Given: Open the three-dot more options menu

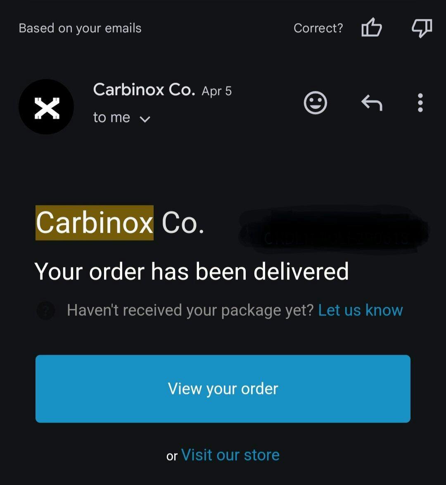Looking at the screenshot, I should click(x=420, y=103).
